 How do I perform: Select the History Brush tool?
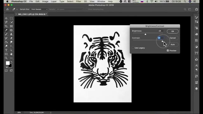click(6, 38)
